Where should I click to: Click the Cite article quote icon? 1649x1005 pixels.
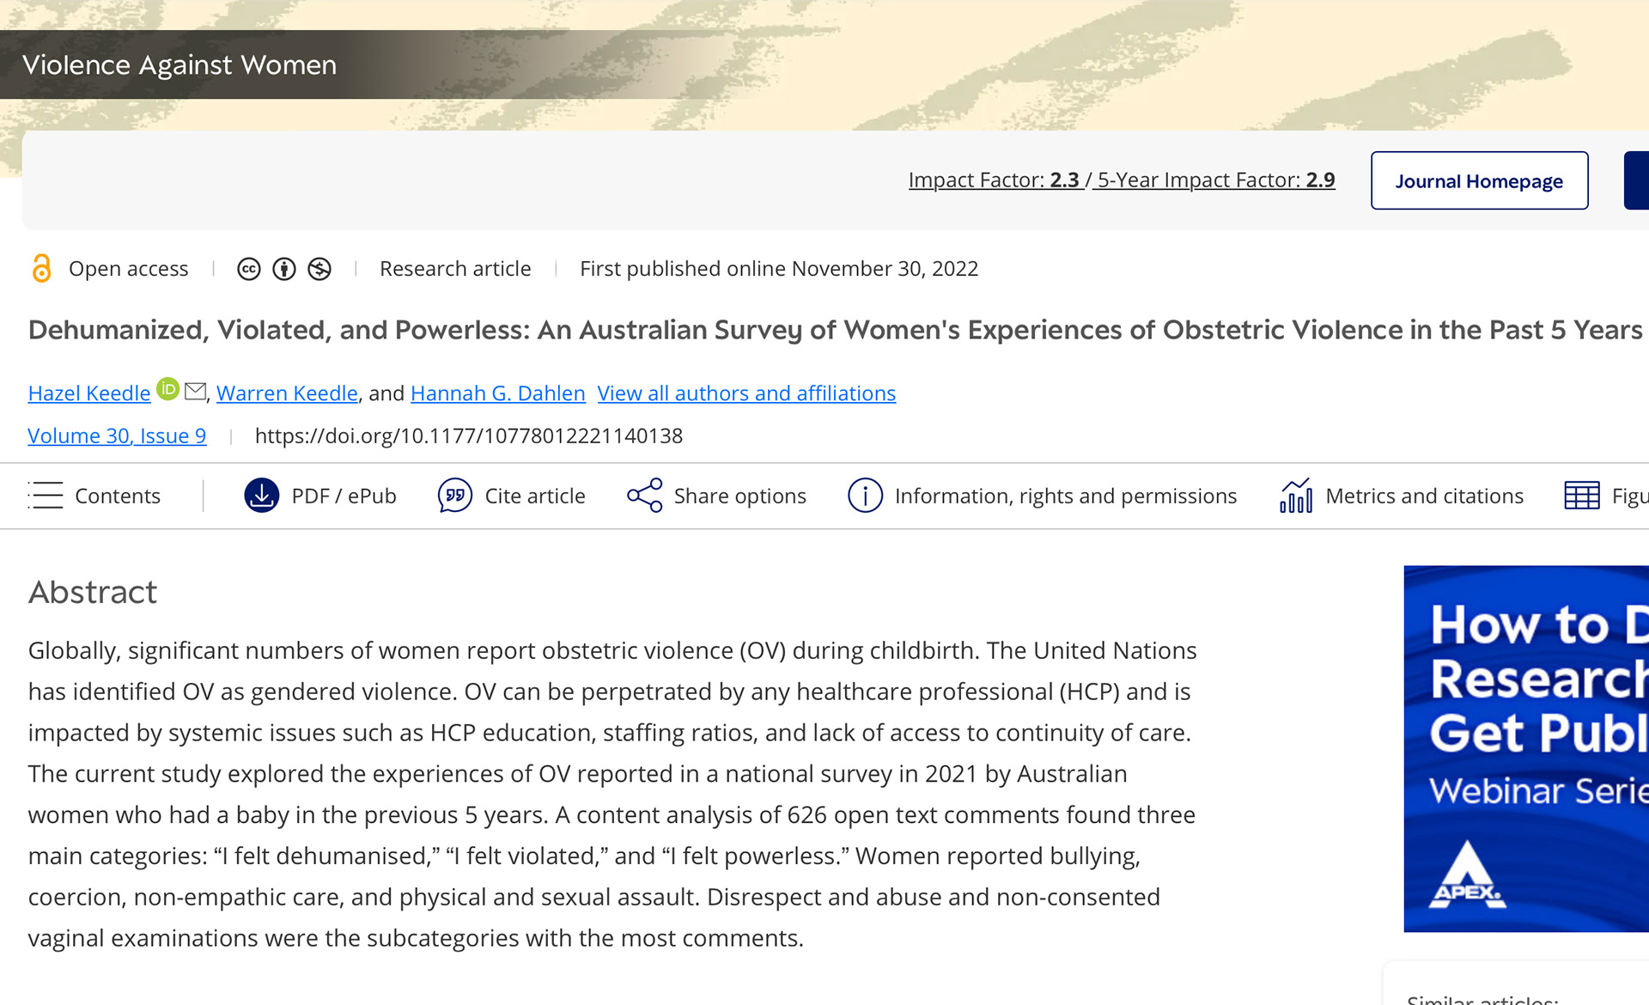454,496
